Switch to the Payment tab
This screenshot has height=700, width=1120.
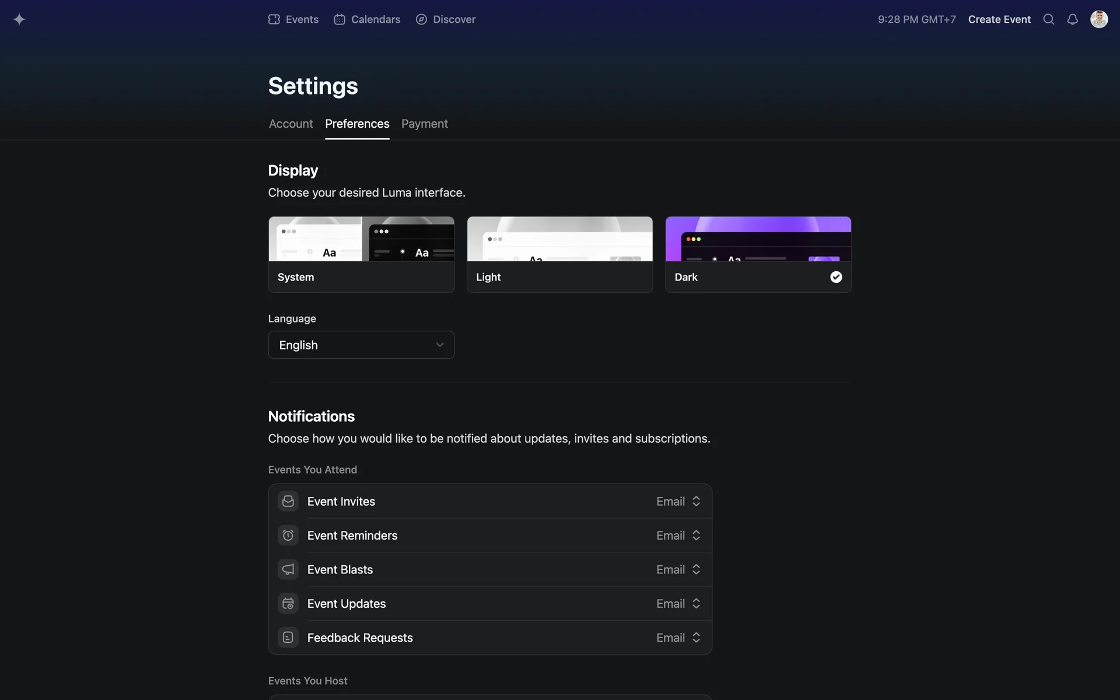coord(424,124)
